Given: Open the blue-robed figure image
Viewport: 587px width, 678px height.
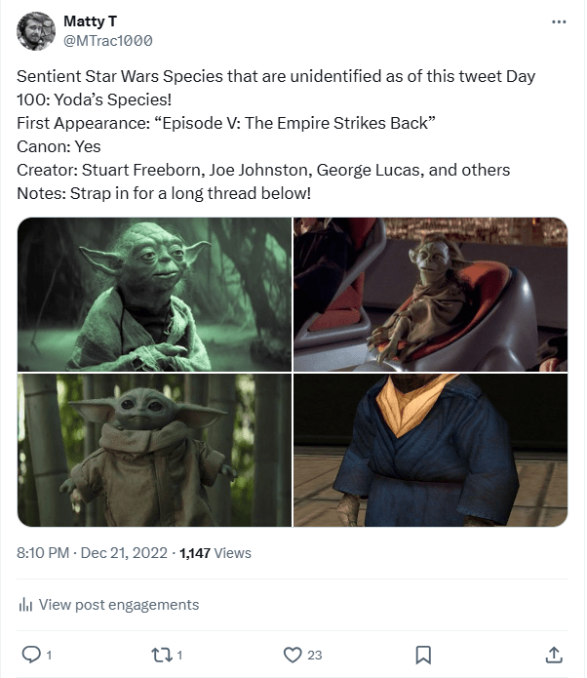Looking at the screenshot, I should coord(430,450).
